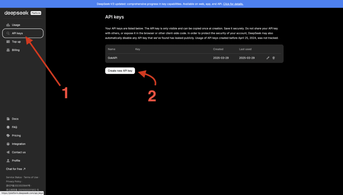The height and width of the screenshot is (195, 343).
Task: Click the Last used column header
Action: click(245, 49)
